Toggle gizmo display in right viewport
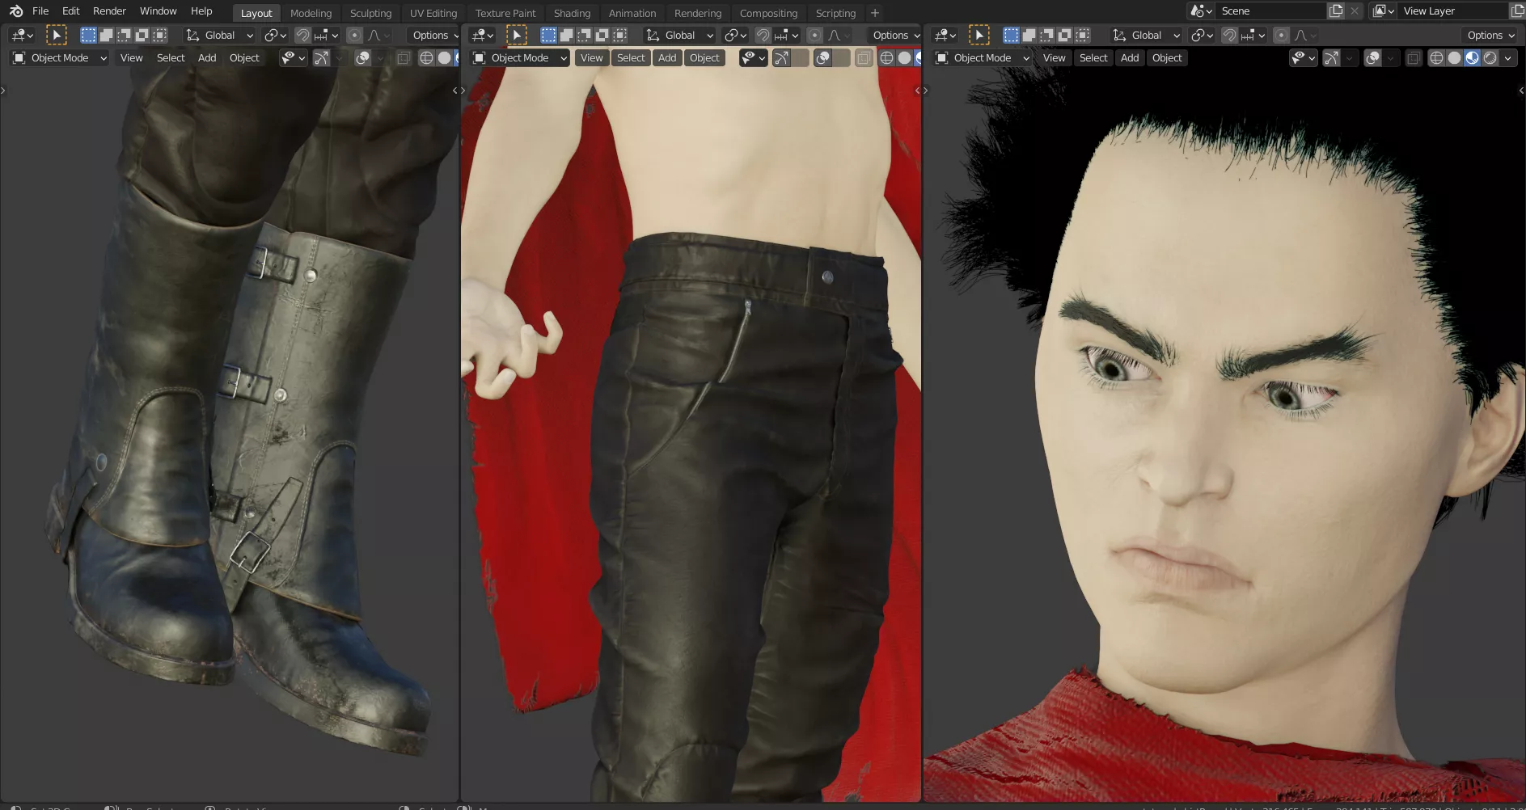1526x810 pixels. click(x=1331, y=58)
